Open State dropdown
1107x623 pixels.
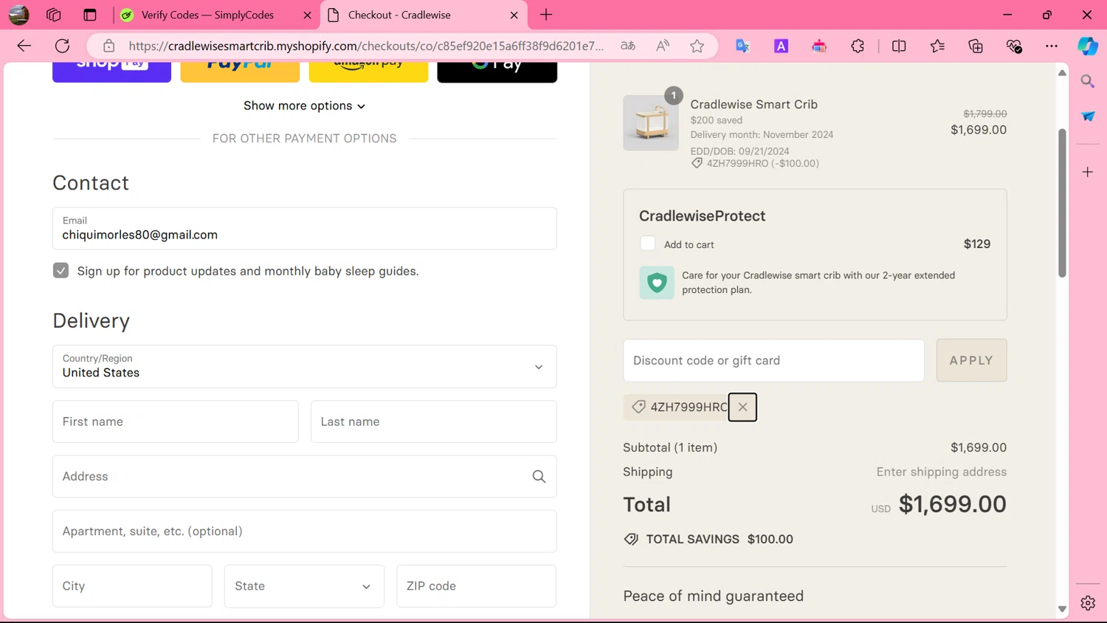click(304, 586)
